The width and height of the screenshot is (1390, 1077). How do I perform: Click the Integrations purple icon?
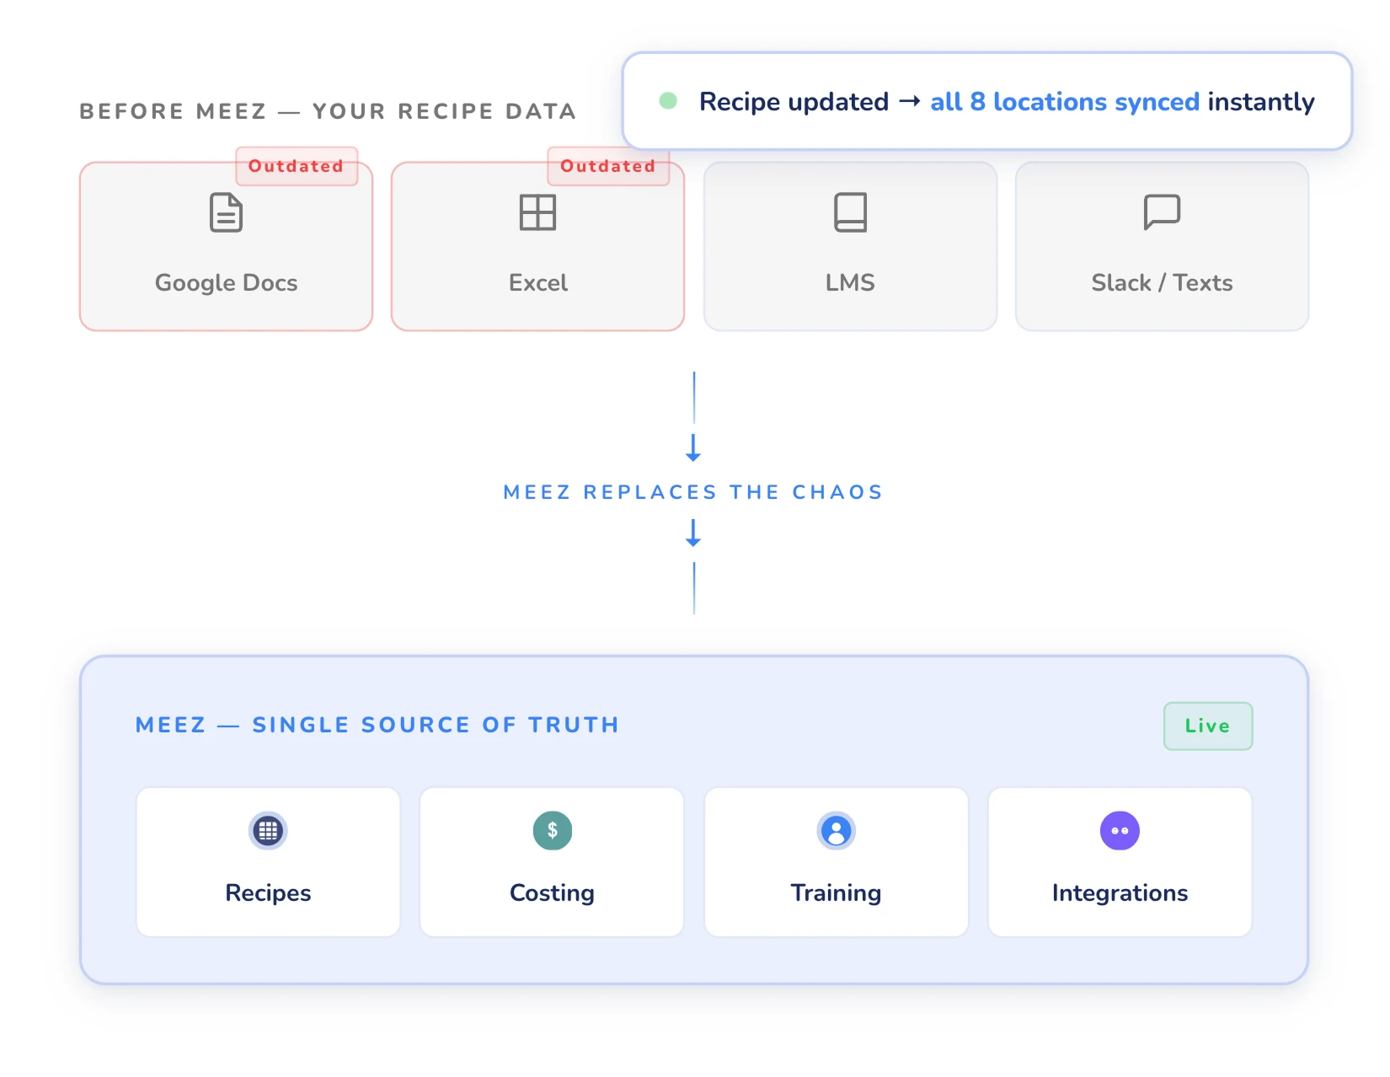coord(1120,831)
